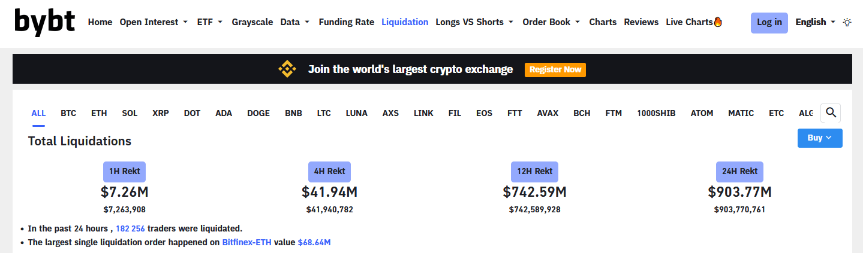Select the 1H Rekt badge

[124, 171]
